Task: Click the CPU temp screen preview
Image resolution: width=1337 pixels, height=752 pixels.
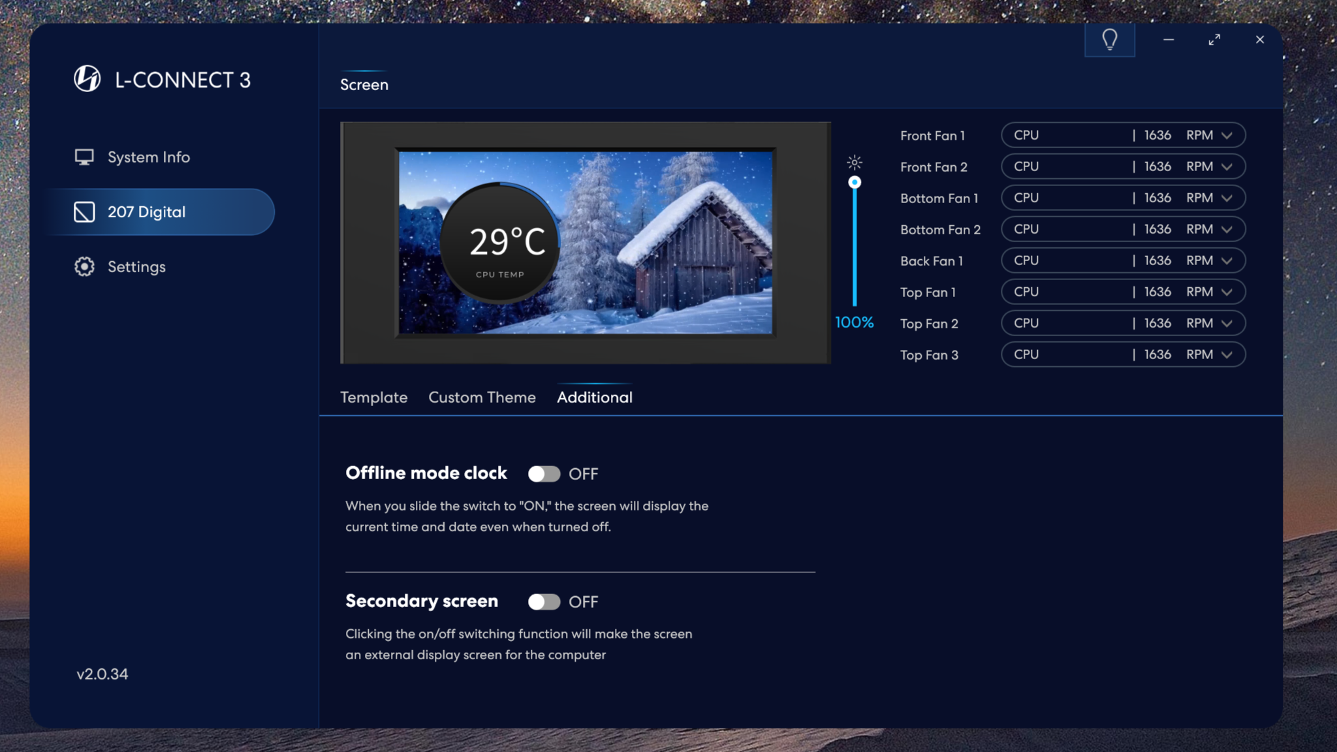Action: [585, 243]
